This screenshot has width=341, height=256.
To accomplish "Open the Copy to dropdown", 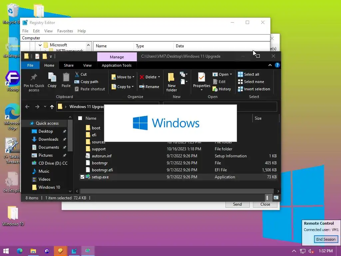I will (x=123, y=87).
